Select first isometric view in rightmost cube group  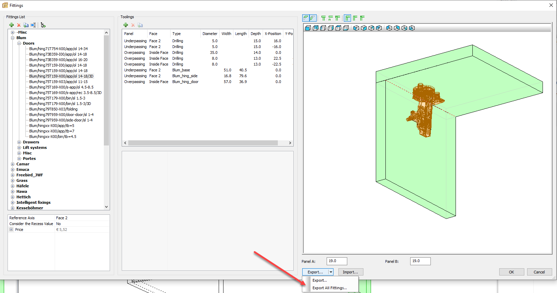(x=389, y=28)
